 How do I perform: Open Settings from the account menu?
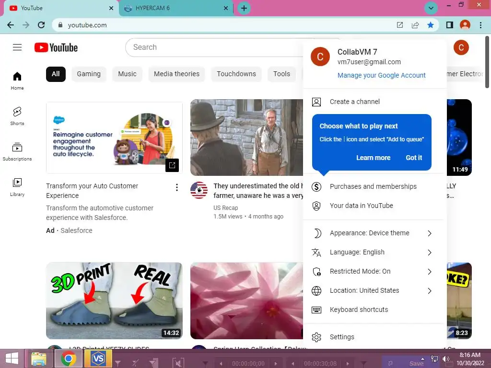[x=375, y=337]
